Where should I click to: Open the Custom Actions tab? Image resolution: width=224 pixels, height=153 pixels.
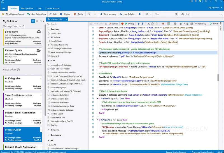click(x=52, y=8)
